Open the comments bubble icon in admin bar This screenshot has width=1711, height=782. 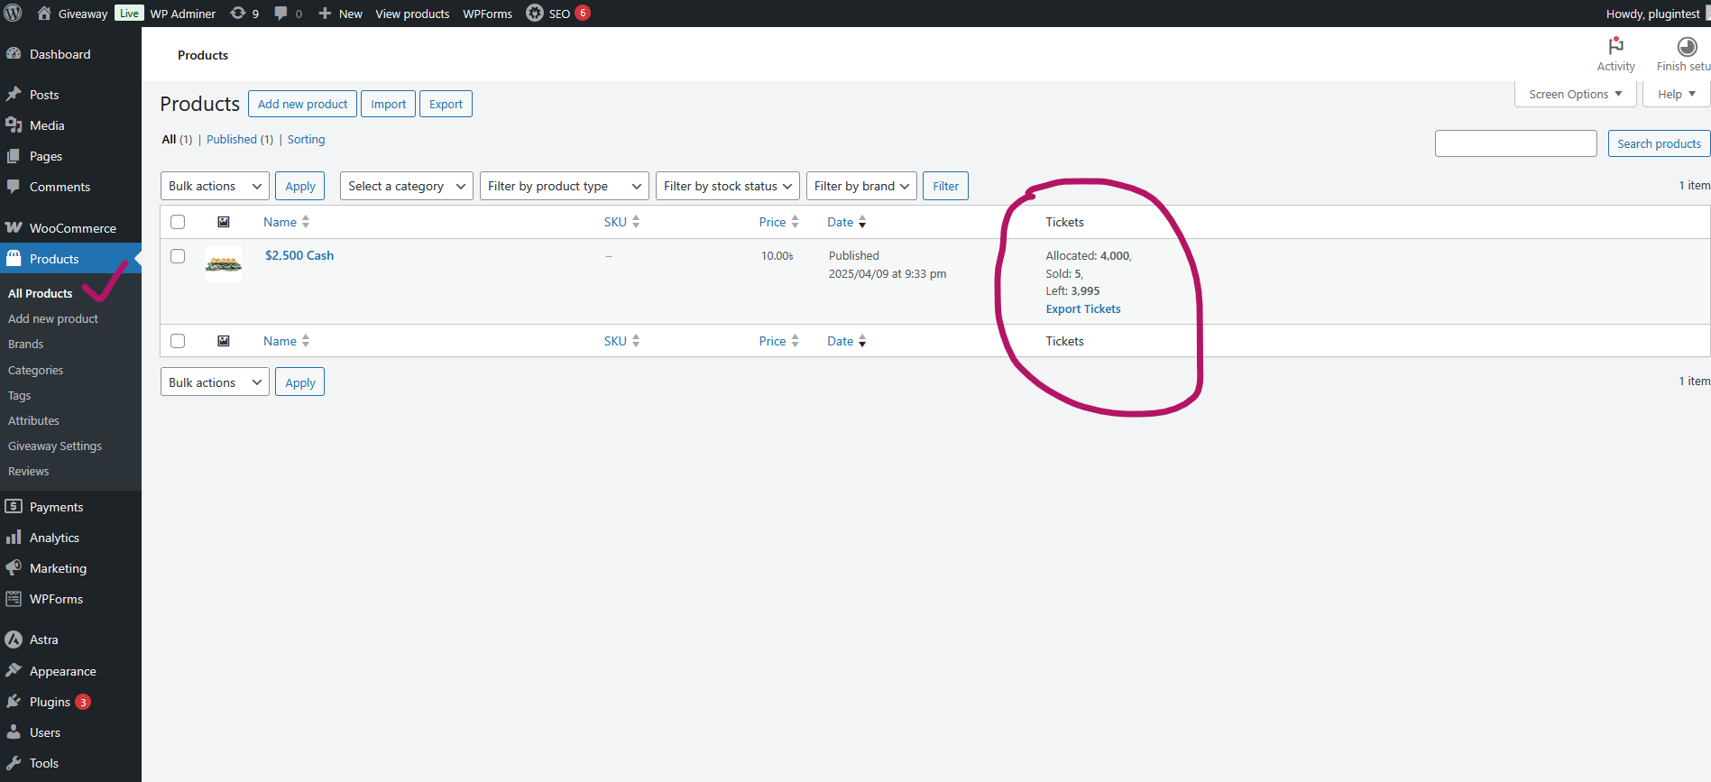pyautogui.click(x=281, y=14)
